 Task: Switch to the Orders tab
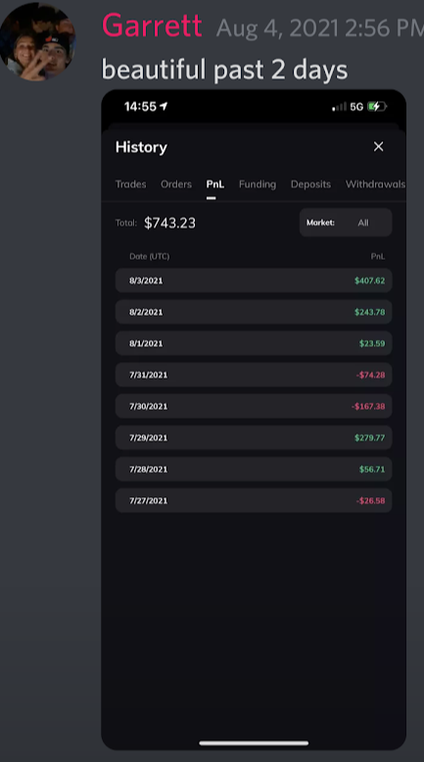tap(176, 184)
